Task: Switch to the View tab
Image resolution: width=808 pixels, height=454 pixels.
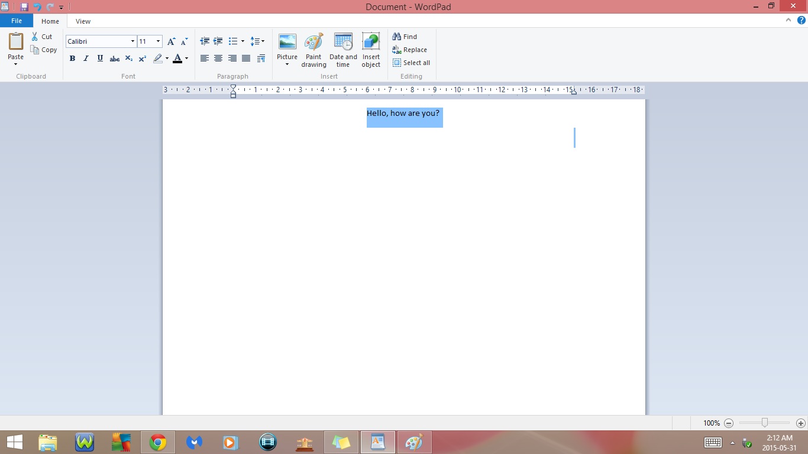Action: click(x=83, y=21)
